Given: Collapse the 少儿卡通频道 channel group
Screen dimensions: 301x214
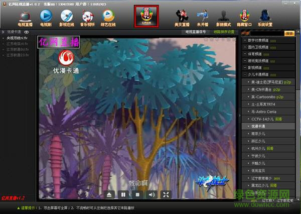Looking at the screenshot, I should click(x=244, y=74).
